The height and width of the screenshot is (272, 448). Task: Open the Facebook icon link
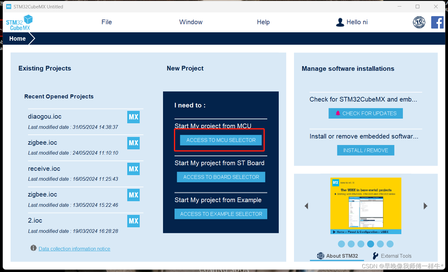[x=437, y=22]
